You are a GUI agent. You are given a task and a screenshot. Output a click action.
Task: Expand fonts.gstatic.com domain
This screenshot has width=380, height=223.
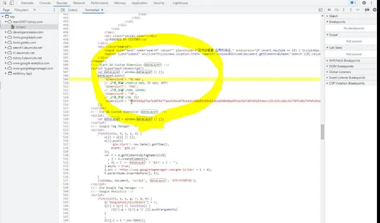[x=6, y=43]
